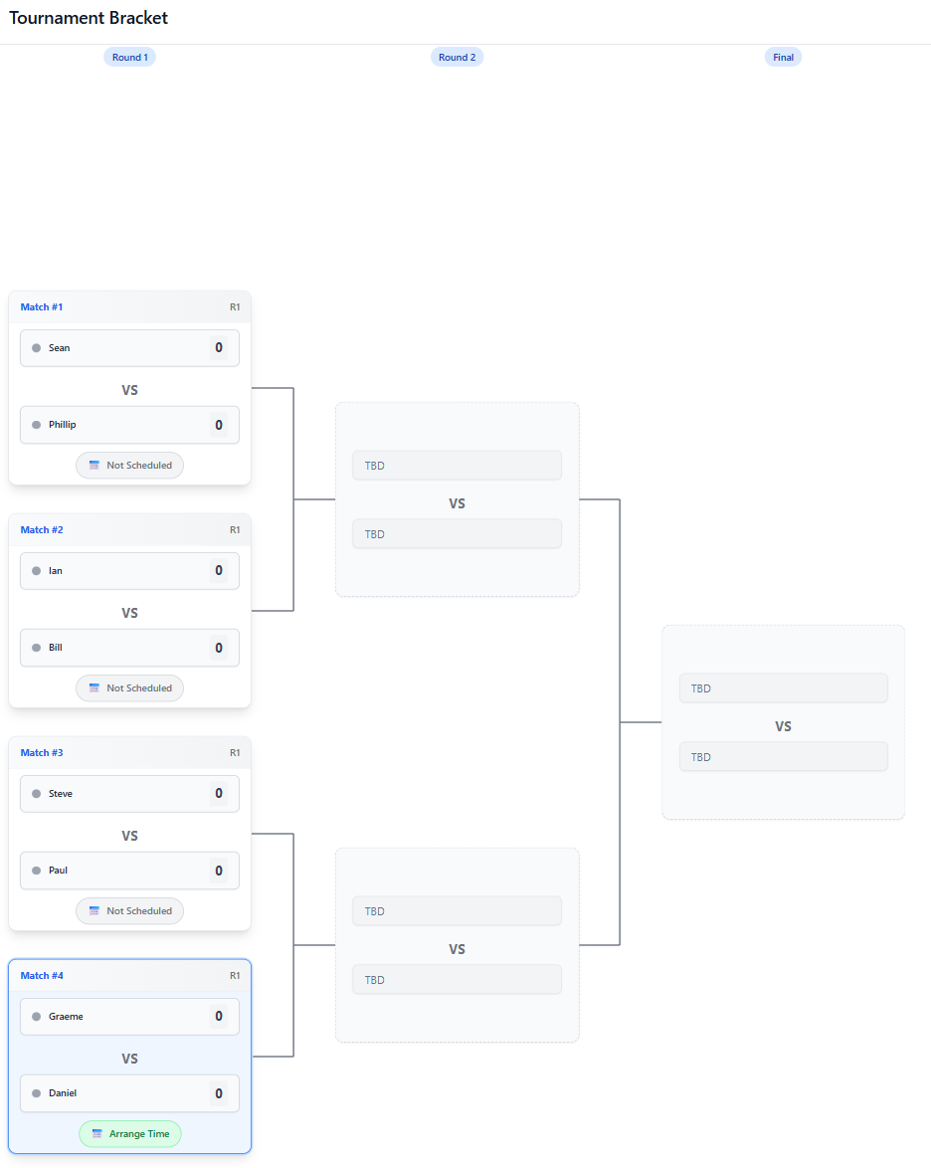The height and width of the screenshot is (1168, 931).
Task: Click Not Scheduled in Match #1
Action: 138,466
